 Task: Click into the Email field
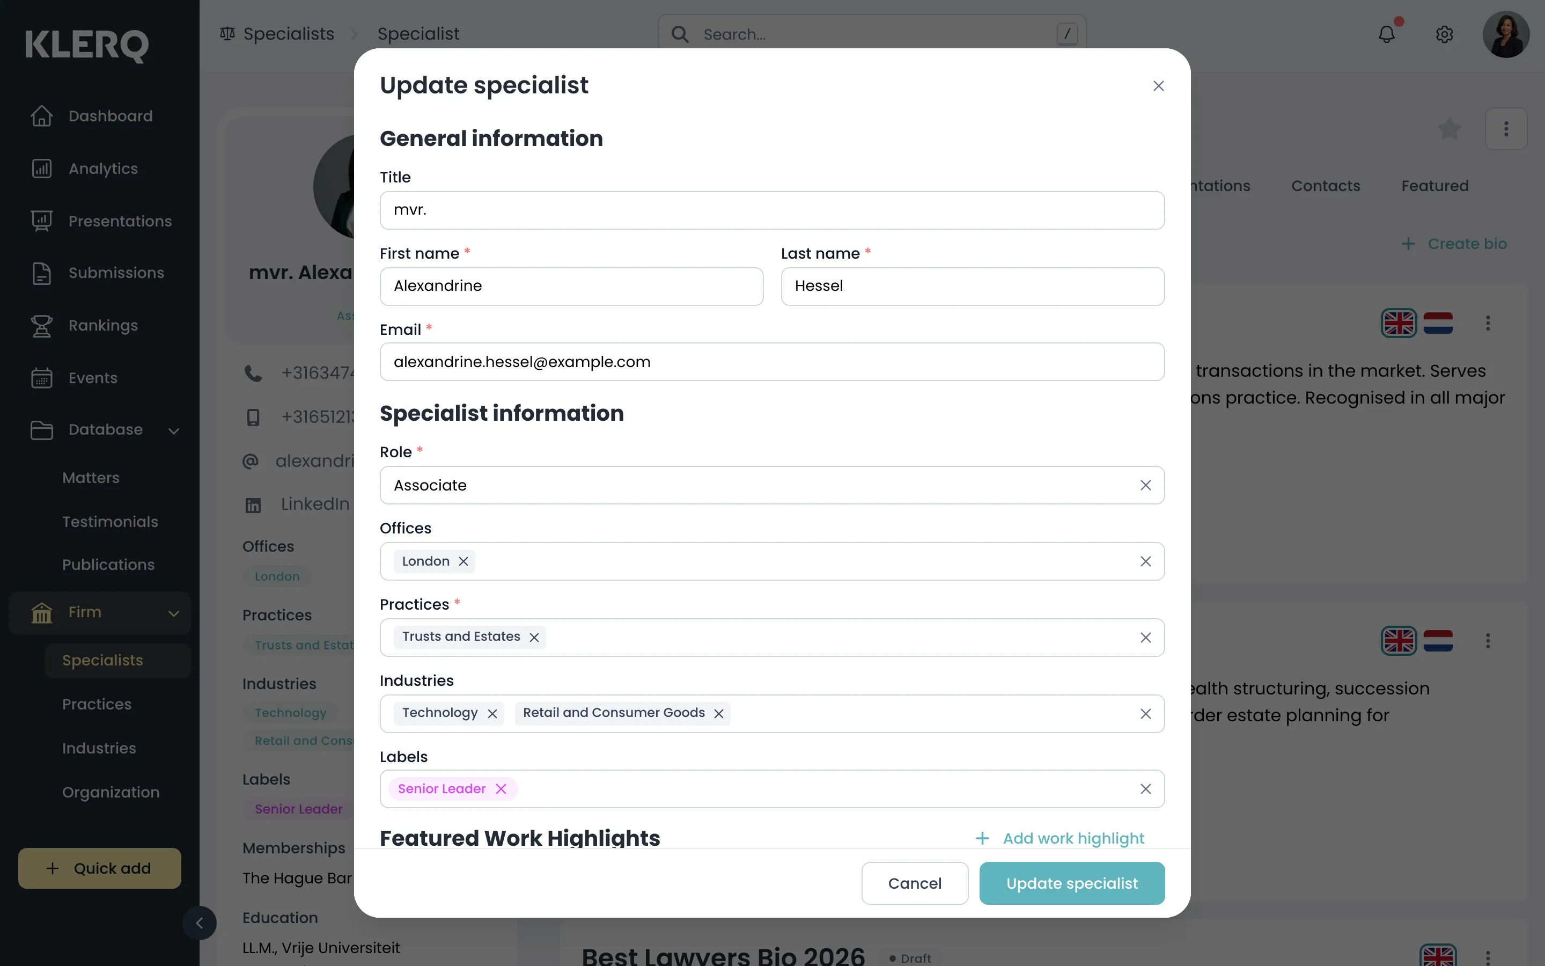coord(772,362)
